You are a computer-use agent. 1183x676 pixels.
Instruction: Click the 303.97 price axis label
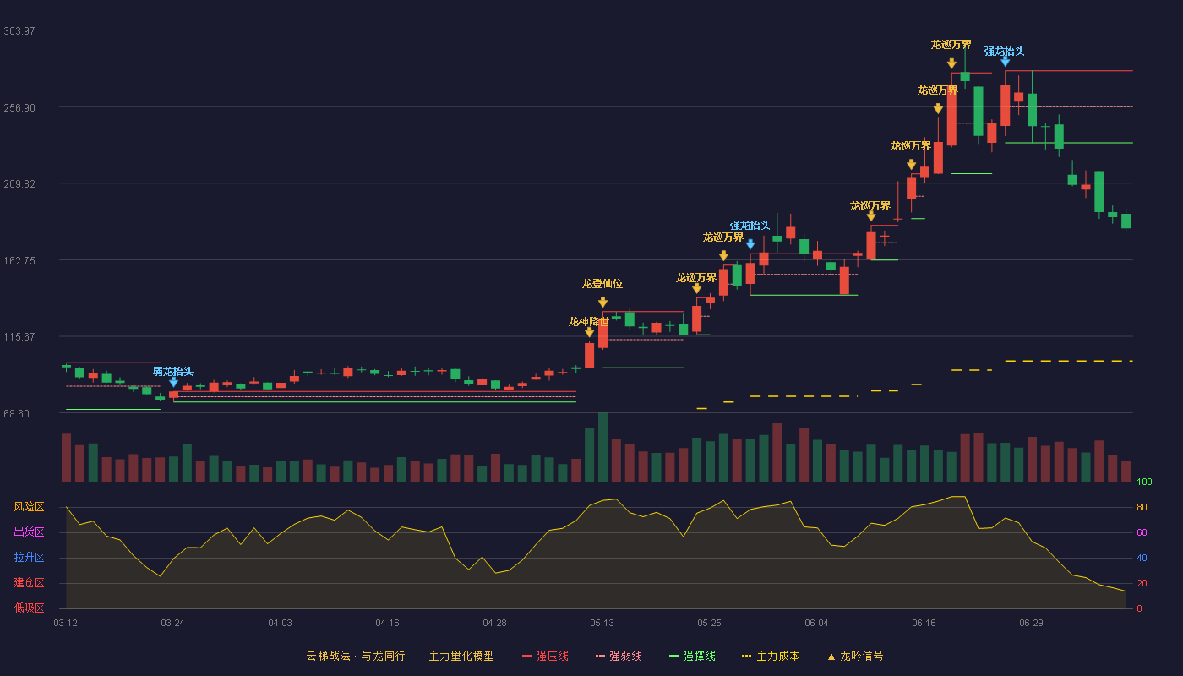click(x=19, y=31)
